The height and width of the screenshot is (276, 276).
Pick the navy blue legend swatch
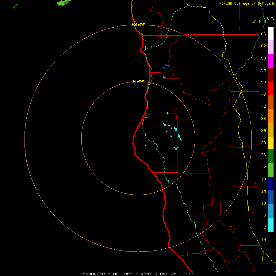(x=271, y=184)
